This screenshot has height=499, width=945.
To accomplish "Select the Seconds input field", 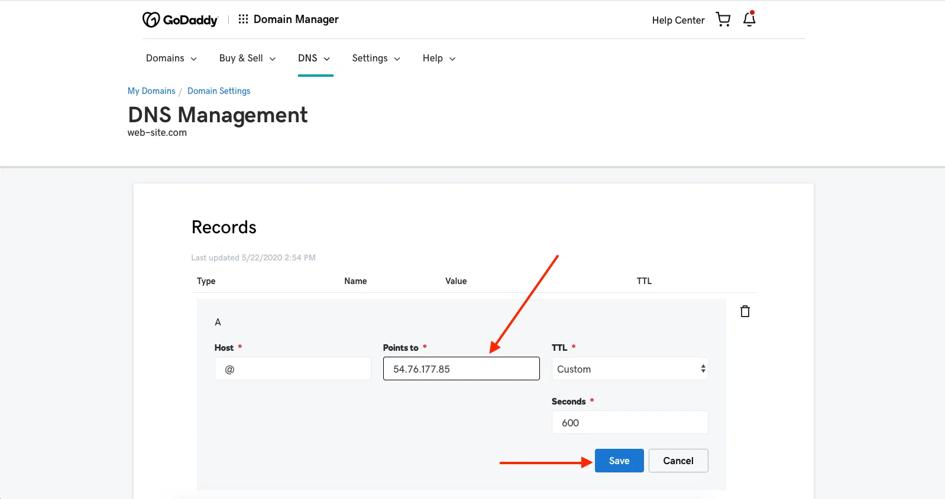I will pyautogui.click(x=630, y=423).
